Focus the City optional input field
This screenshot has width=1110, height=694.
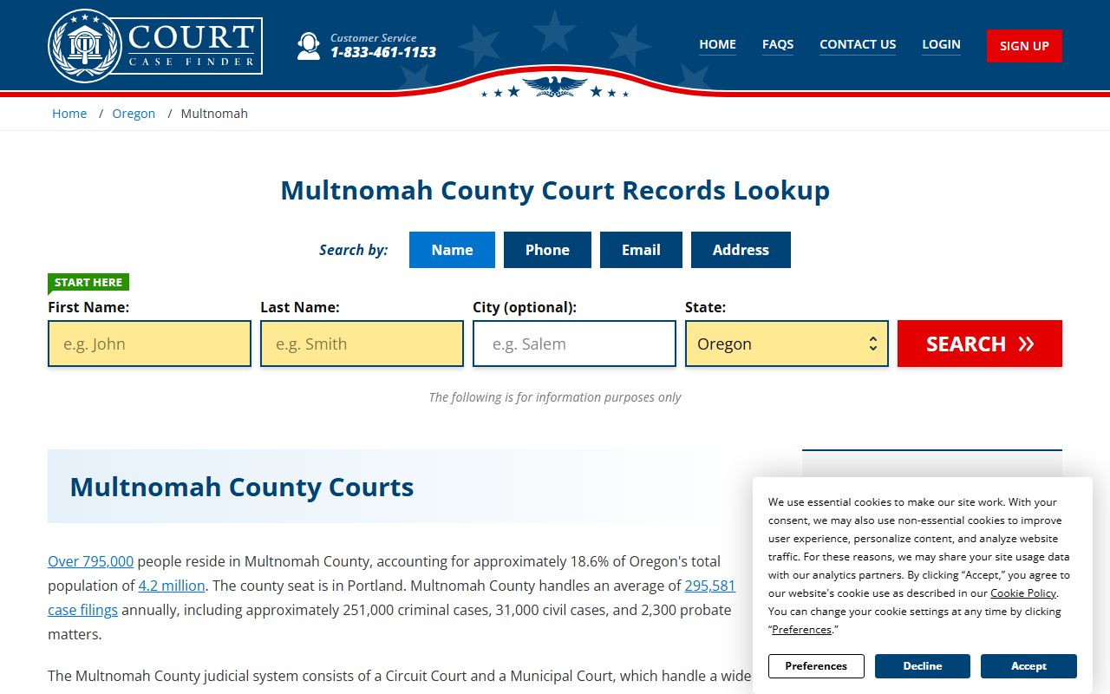(574, 344)
